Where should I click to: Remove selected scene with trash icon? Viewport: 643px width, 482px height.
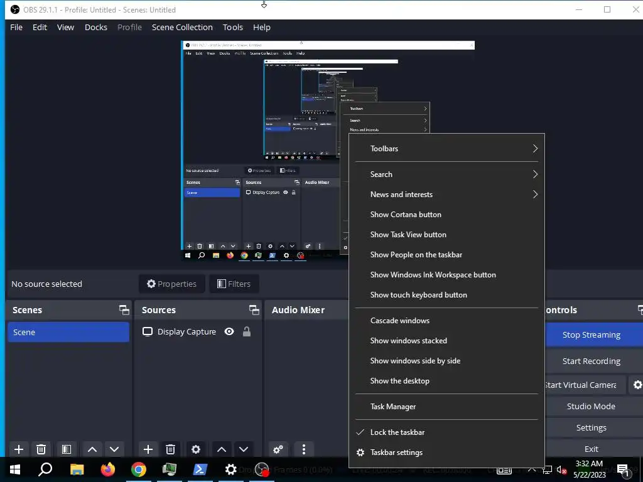41,449
